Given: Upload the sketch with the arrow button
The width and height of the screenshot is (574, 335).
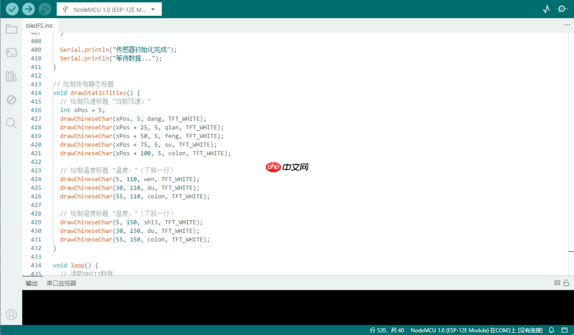Looking at the screenshot, I should pos(28,9).
